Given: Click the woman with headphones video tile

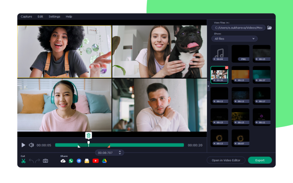Looking at the screenshot, I should click(64, 105).
